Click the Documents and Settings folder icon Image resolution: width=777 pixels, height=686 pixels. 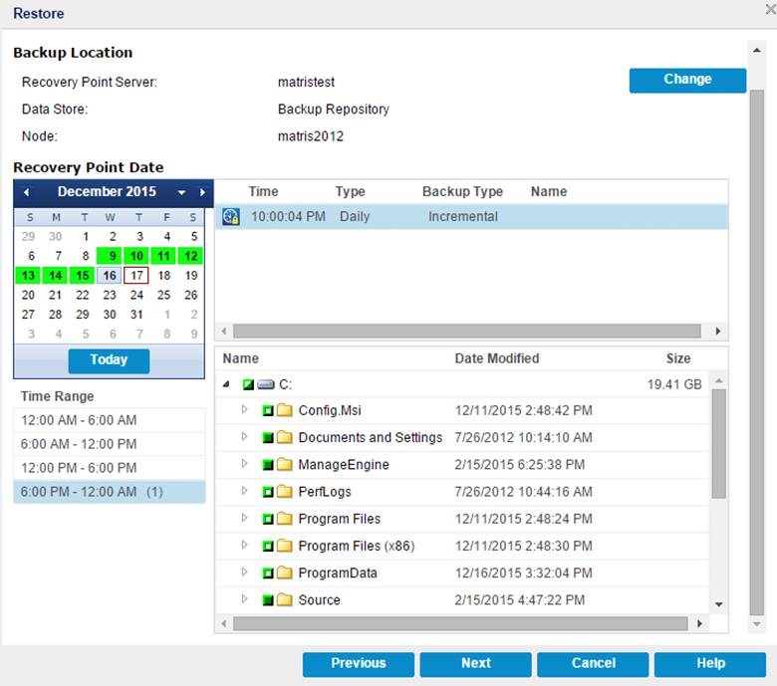pyautogui.click(x=285, y=437)
